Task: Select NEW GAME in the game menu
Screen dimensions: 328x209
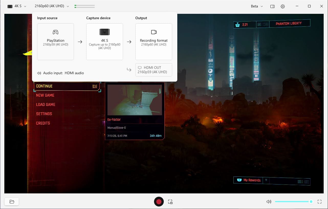Action: [45, 95]
